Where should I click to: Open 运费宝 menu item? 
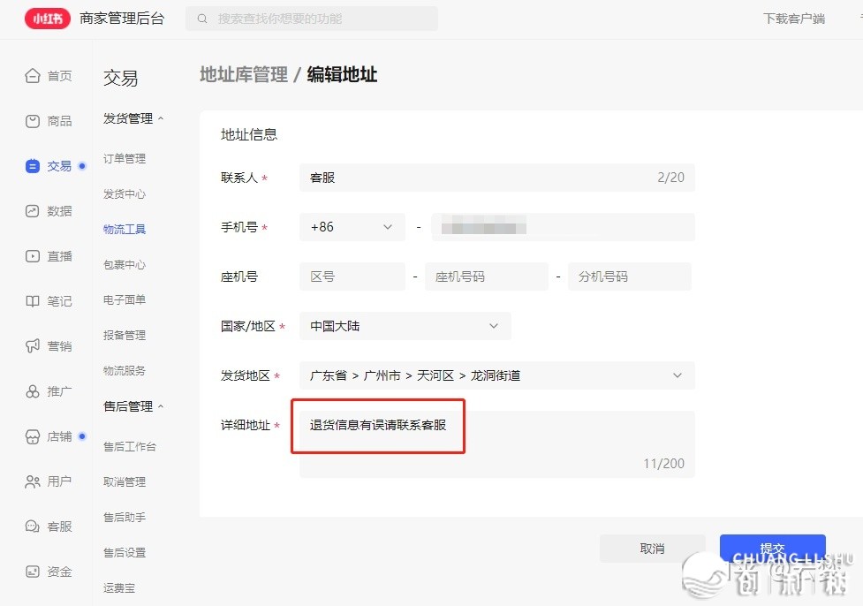click(x=119, y=587)
